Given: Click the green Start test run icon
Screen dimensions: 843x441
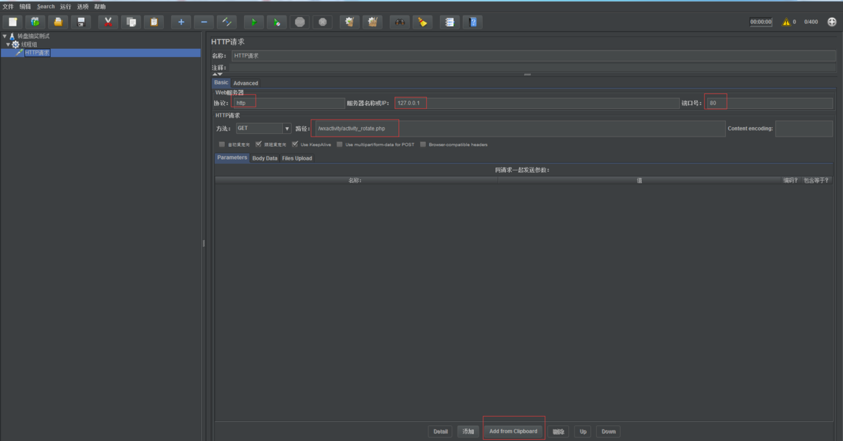Looking at the screenshot, I should click(254, 22).
